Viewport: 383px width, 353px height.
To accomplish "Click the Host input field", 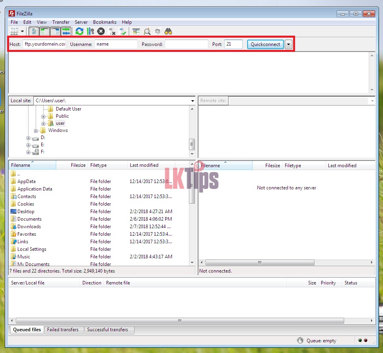I will pyautogui.click(x=44, y=44).
